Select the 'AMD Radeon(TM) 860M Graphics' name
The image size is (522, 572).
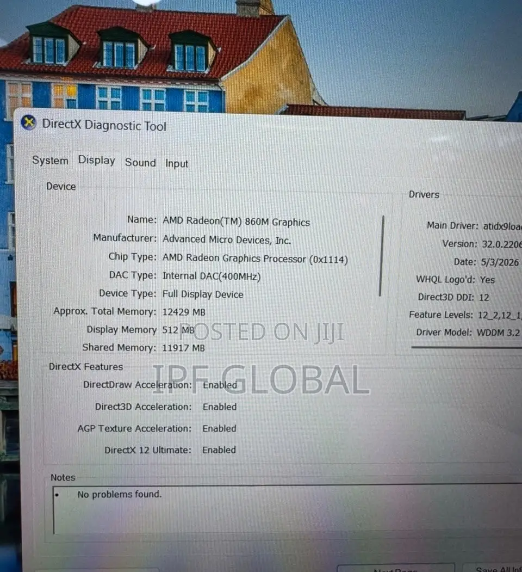[x=236, y=222]
